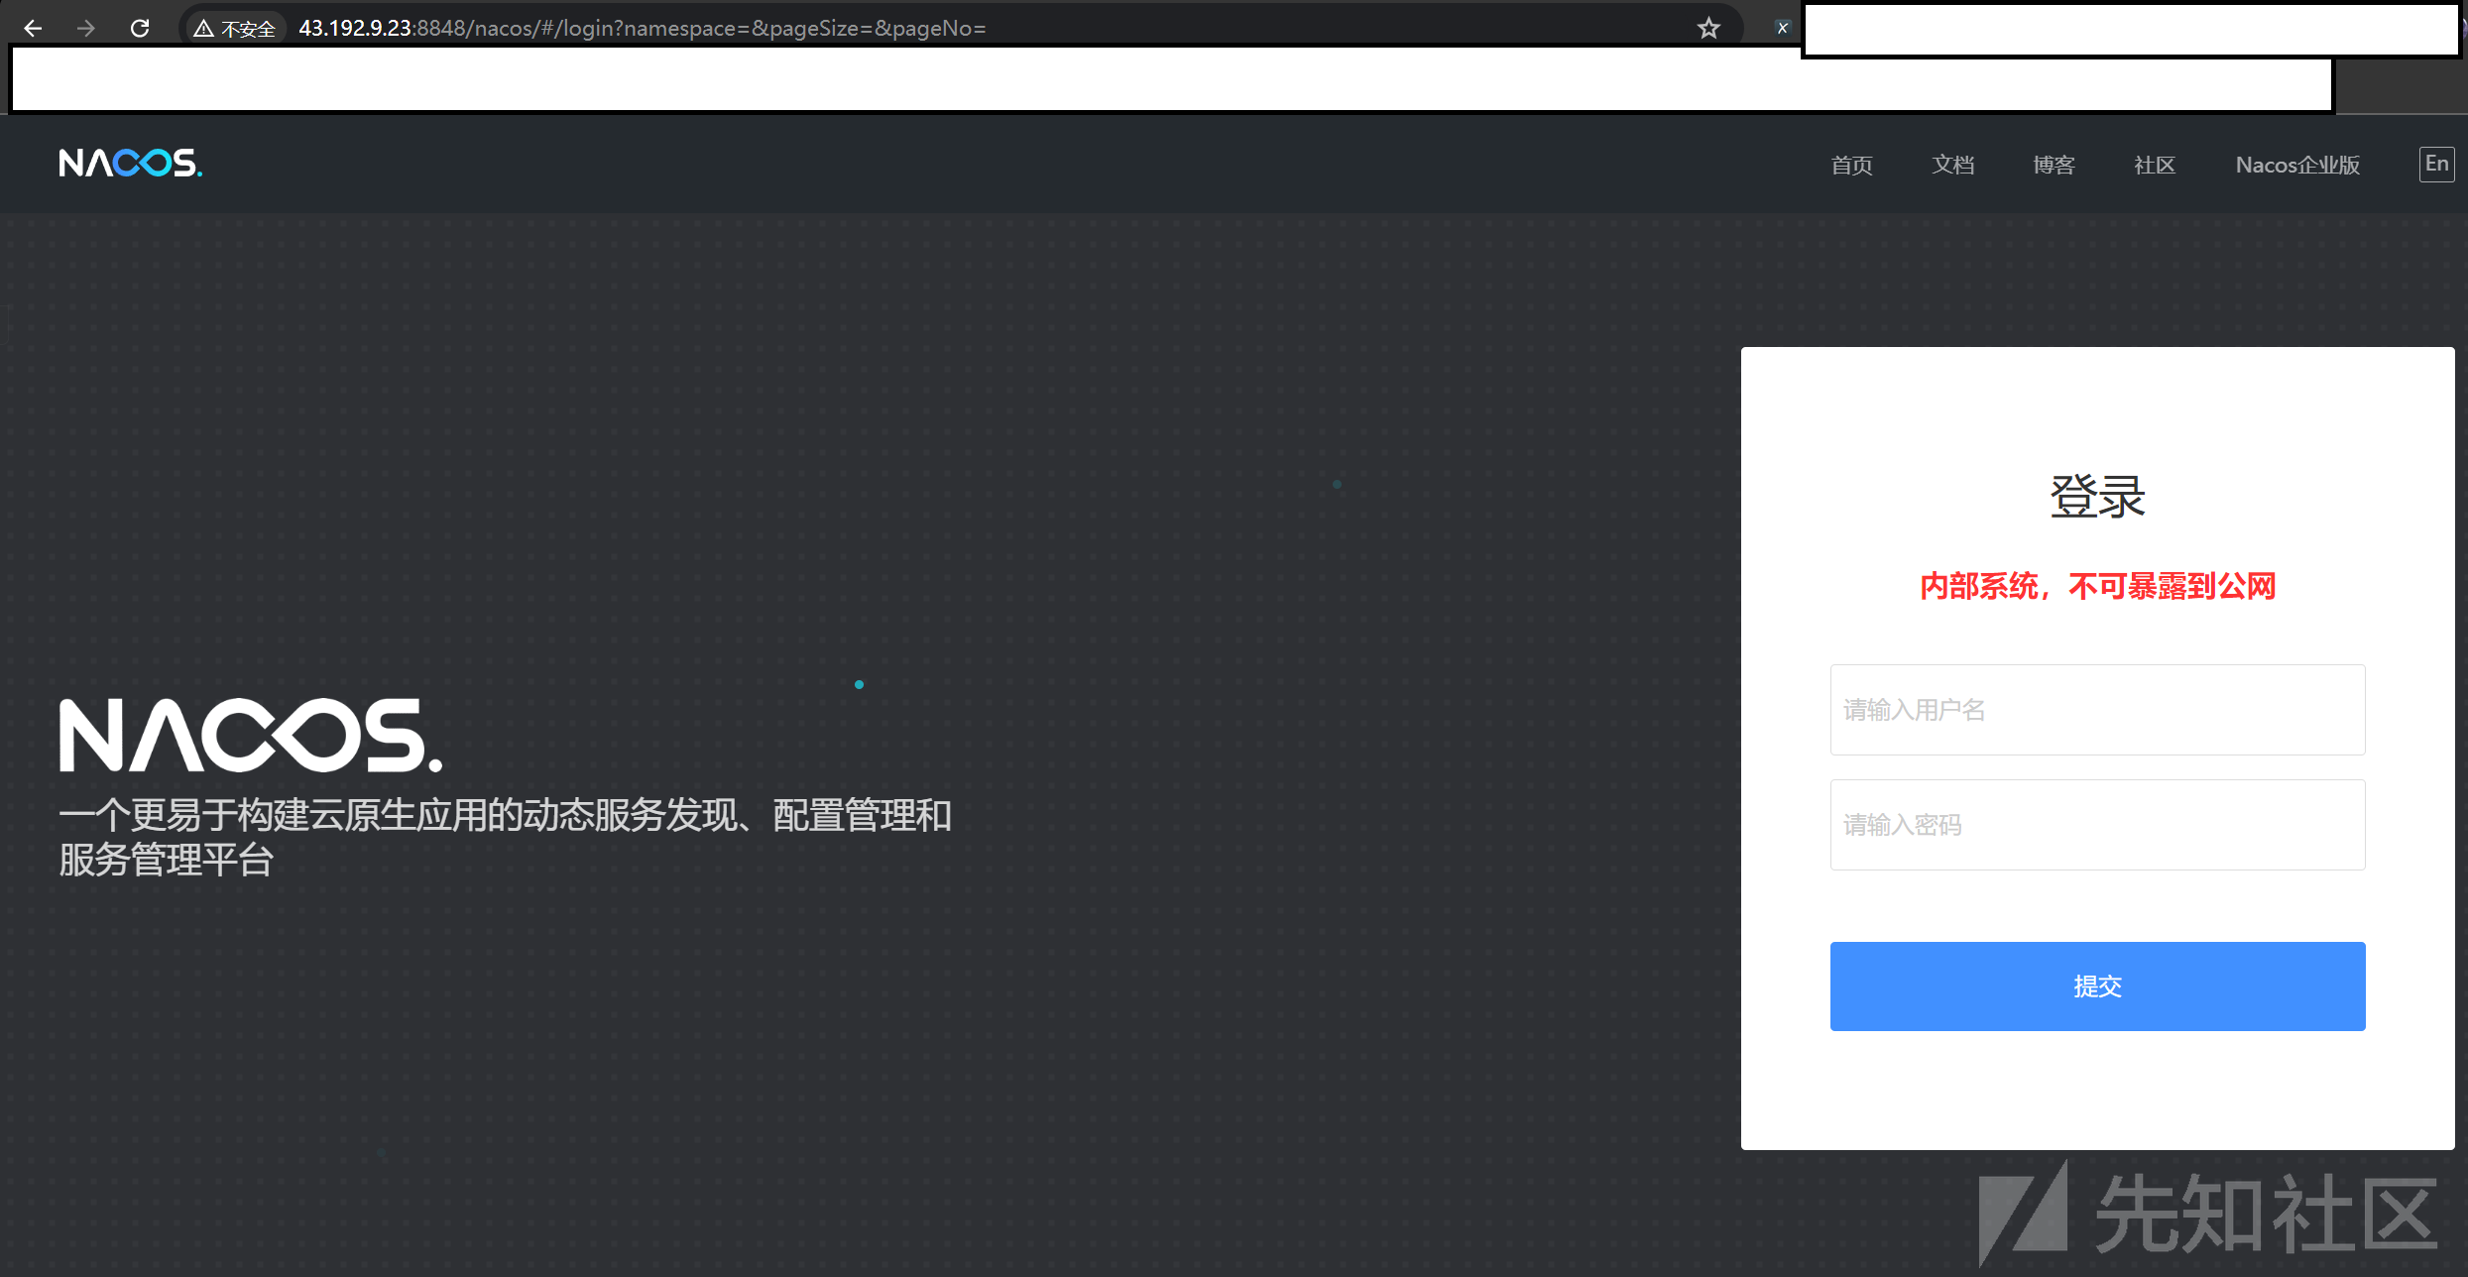This screenshot has height=1277, width=2468.
Task: Click the red 内部系统，不可暴露到公网 warning text
Action: point(2097,586)
